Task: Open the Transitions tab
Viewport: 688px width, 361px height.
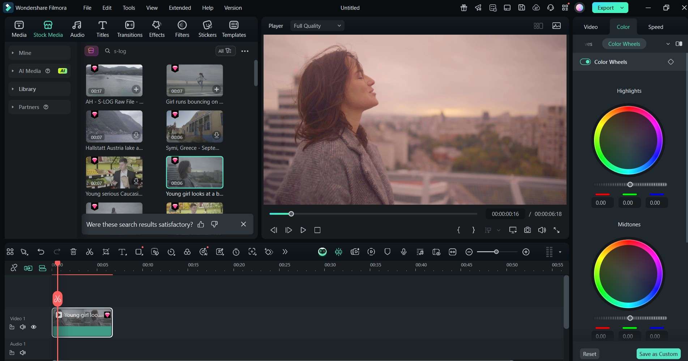Action: click(x=129, y=29)
